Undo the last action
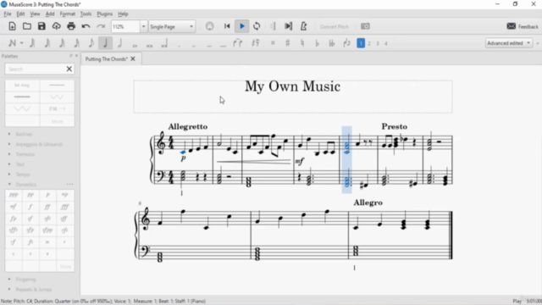Image resolution: width=542 pixels, height=305 pixels. click(86, 26)
